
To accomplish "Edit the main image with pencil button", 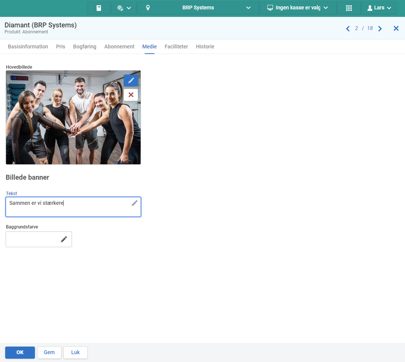I will pos(131,81).
